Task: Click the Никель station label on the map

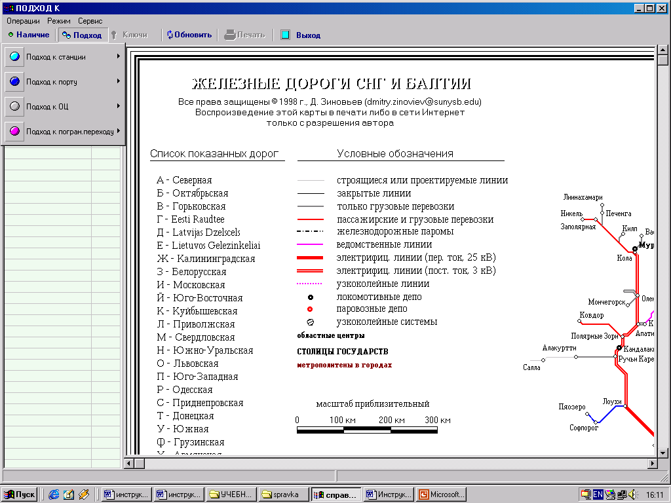Action: 571,213
